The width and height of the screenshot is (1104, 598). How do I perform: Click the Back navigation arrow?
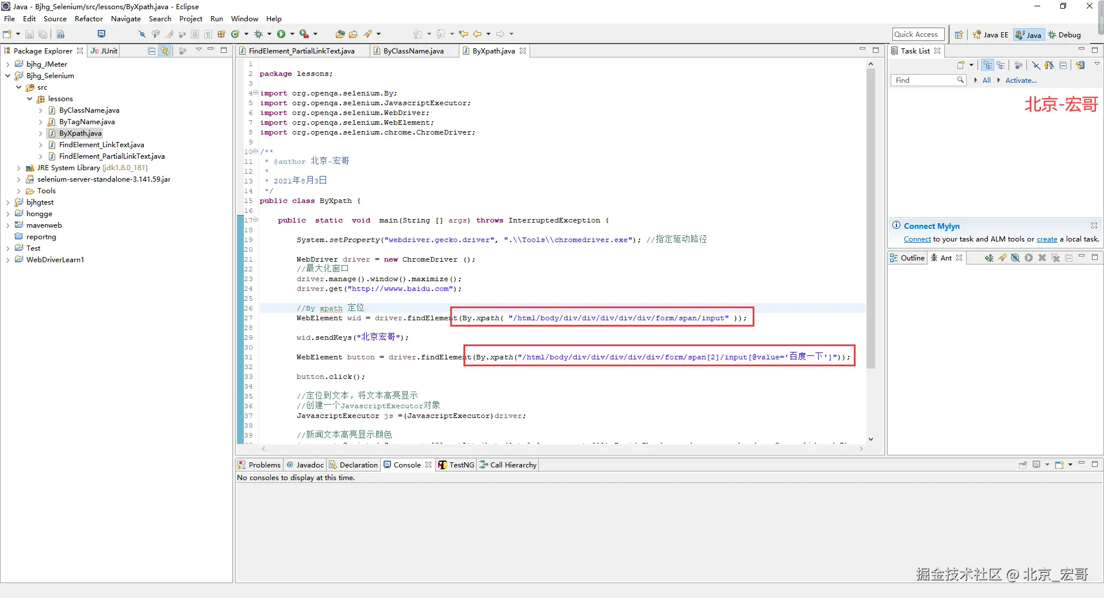click(x=477, y=34)
